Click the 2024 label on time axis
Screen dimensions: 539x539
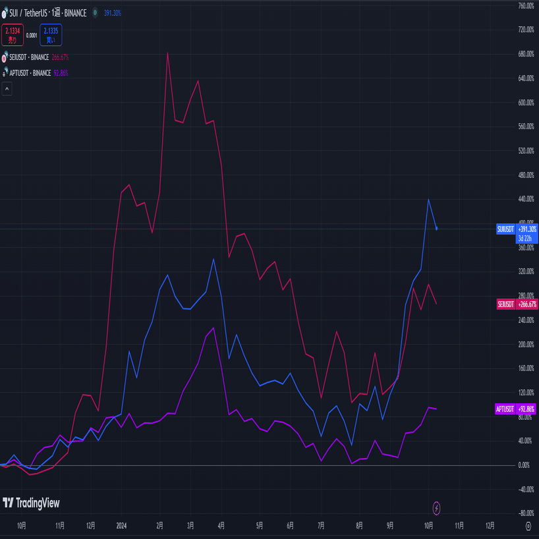[121, 526]
